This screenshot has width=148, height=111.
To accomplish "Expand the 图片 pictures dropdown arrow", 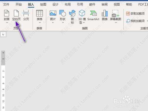I will coord(53,22).
